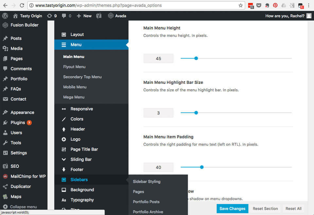Image resolution: width=314 pixels, height=215 pixels.
Task: Click the Main Menu Height value field
Action: click(x=158, y=58)
